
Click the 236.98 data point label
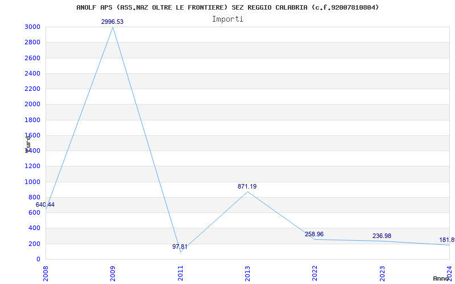pyautogui.click(x=382, y=236)
